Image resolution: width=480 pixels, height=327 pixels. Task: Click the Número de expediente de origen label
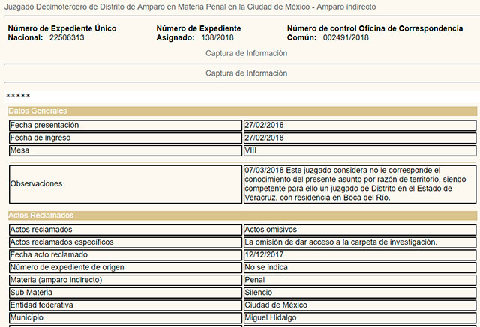click(124, 267)
